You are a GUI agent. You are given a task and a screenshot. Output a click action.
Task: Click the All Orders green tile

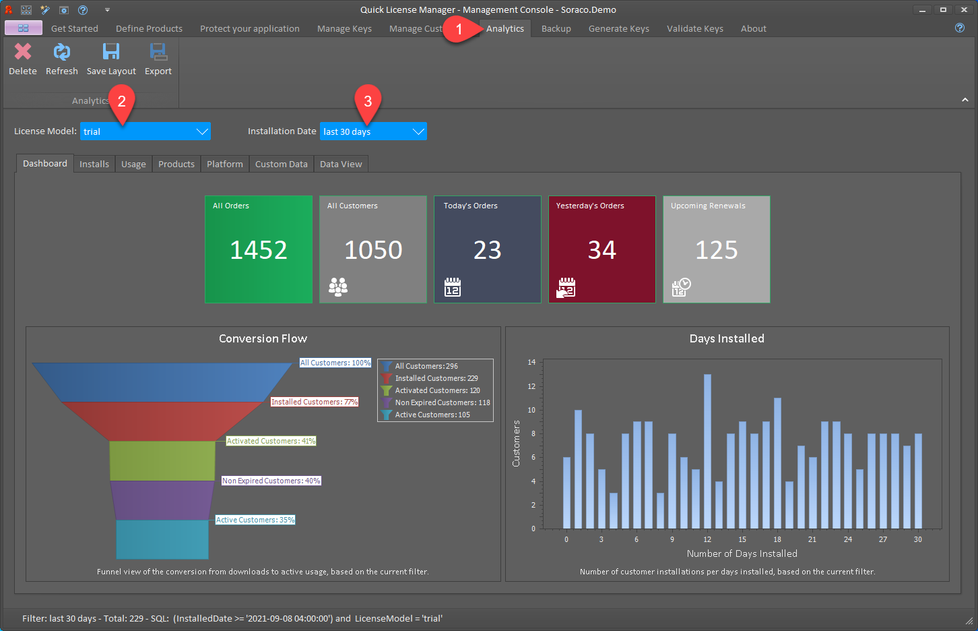[259, 249]
